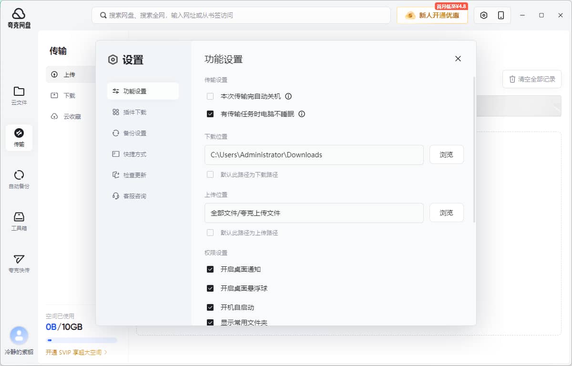Select 检查更新 in settings menu
Screen dimensions: 572x366
143,175
